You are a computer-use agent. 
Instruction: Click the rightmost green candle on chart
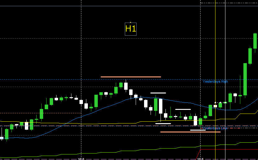pyautogui.click(x=255, y=41)
